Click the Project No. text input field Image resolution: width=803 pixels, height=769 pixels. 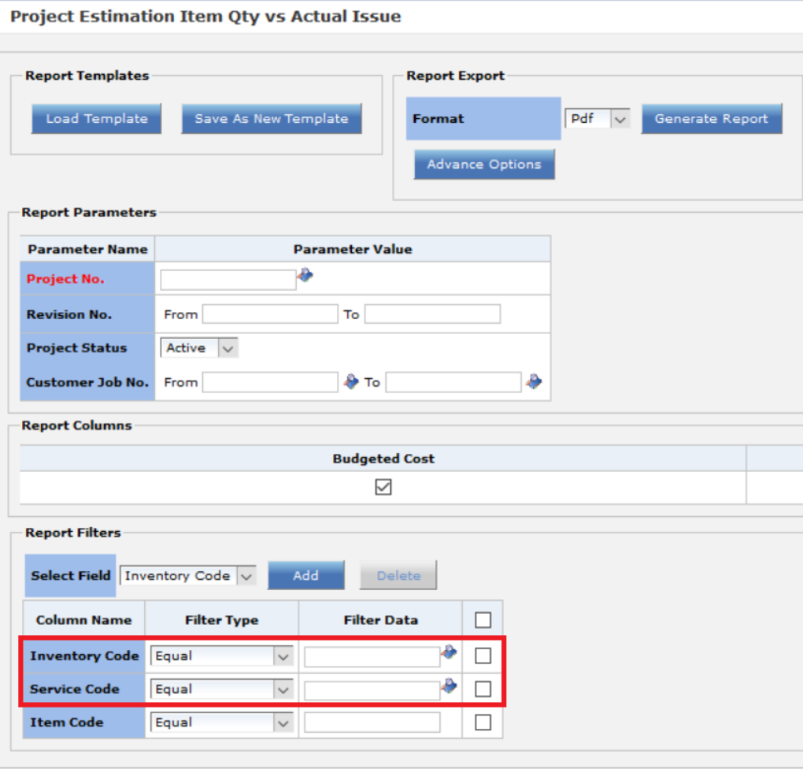(228, 277)
